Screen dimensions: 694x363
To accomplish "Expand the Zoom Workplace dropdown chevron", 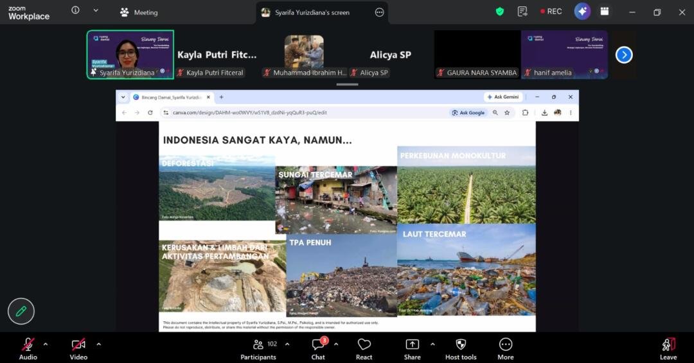I will point(96,10).
